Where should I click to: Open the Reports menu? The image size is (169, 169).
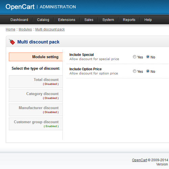(129, 20)
